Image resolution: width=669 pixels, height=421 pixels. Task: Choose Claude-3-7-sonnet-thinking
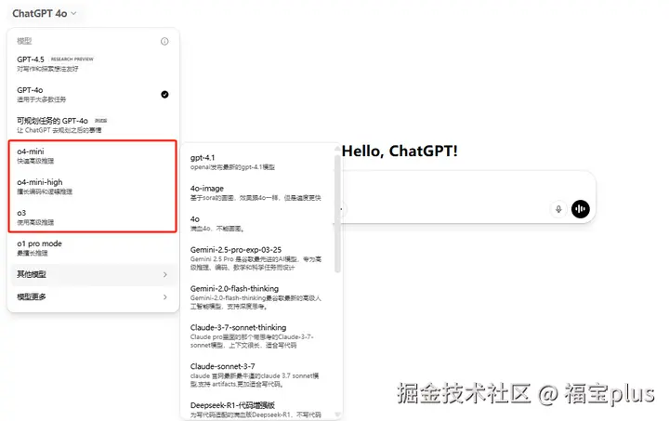(x=257, y=335)
